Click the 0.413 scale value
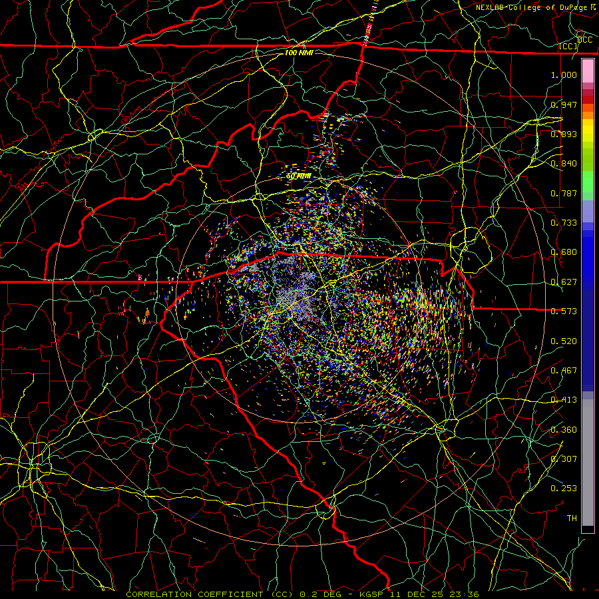The image size is (599, 599). [564, 400]
